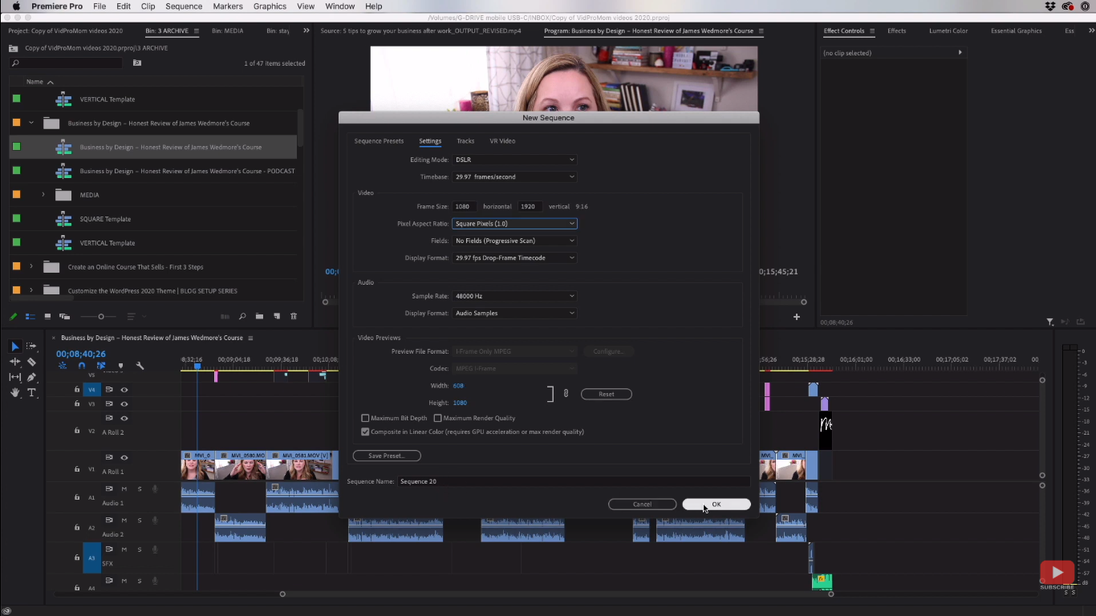Confirm with the OK button
This screenshot has height=616, width=1096.
[x=716, y=505]
